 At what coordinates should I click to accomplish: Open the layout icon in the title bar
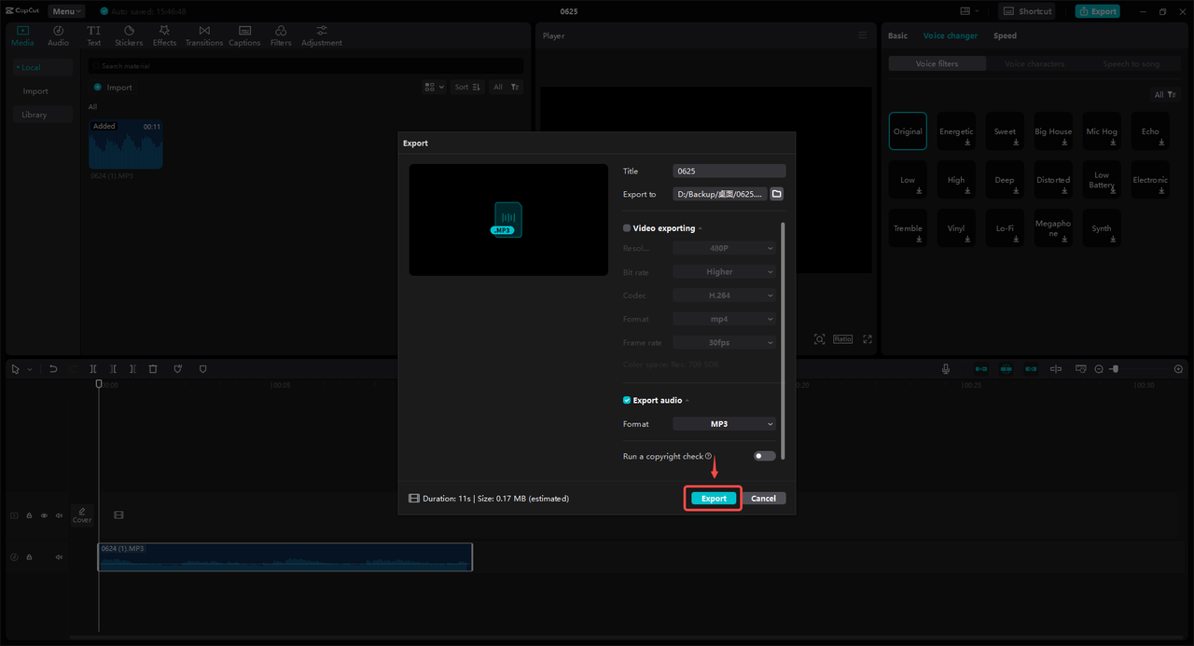coord(964,11)
